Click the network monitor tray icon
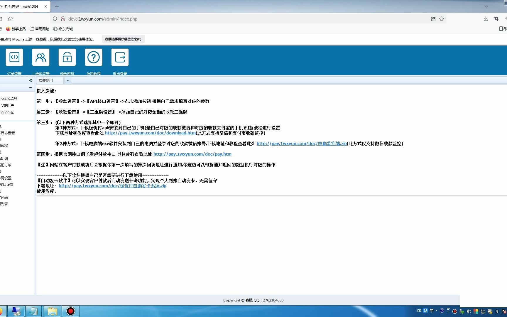507x317 pixels. tap(483, 311)
